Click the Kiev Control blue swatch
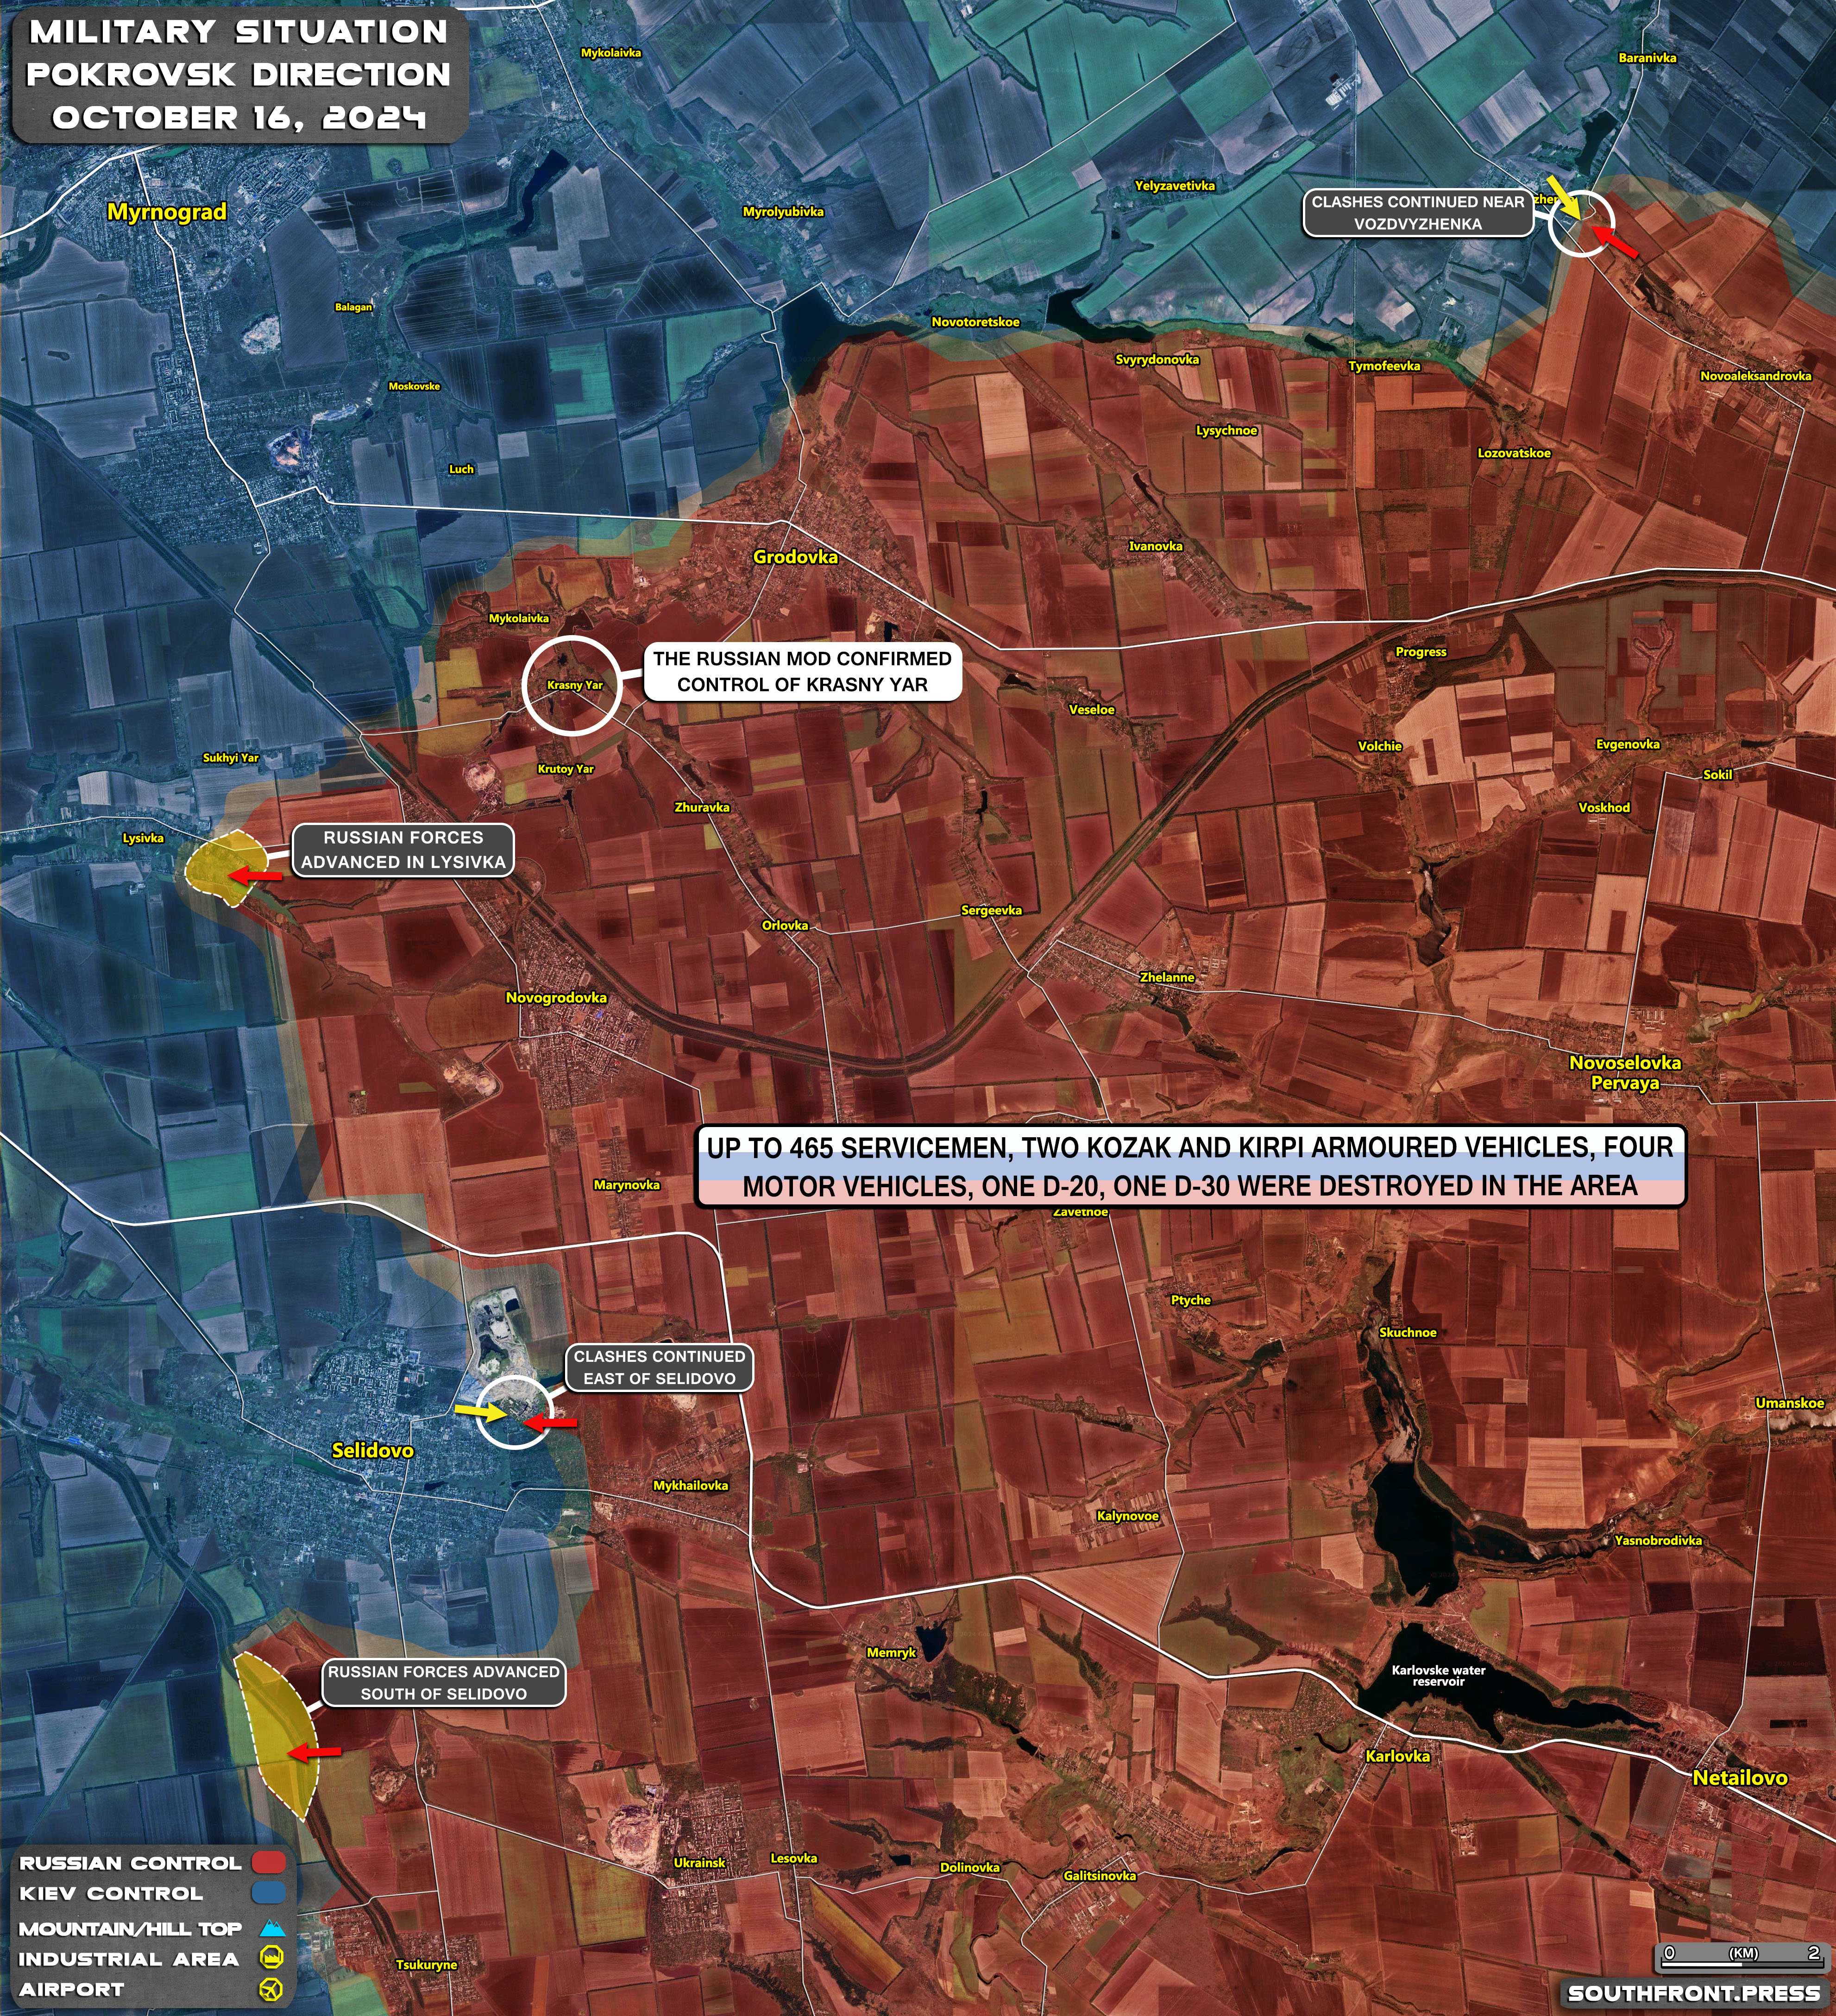 269,1892
